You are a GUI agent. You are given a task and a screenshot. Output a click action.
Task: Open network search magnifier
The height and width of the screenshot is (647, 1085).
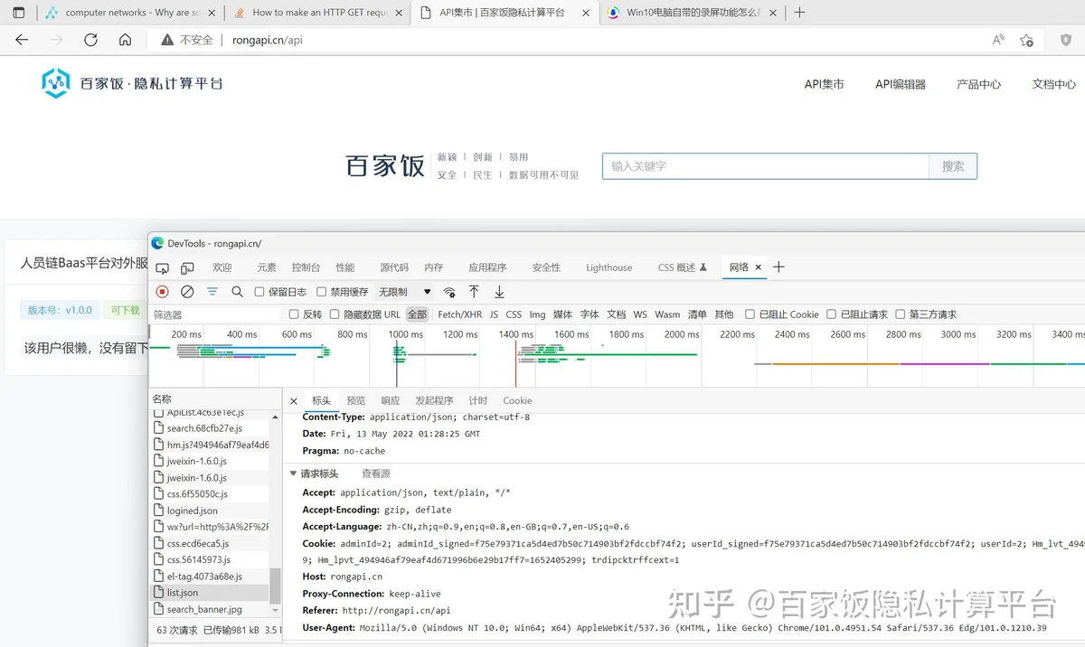tap(237, 292)
